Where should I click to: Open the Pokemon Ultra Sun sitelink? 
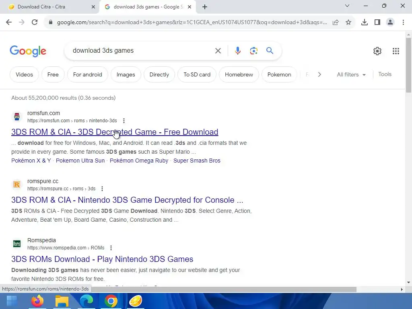click(80, 161)
